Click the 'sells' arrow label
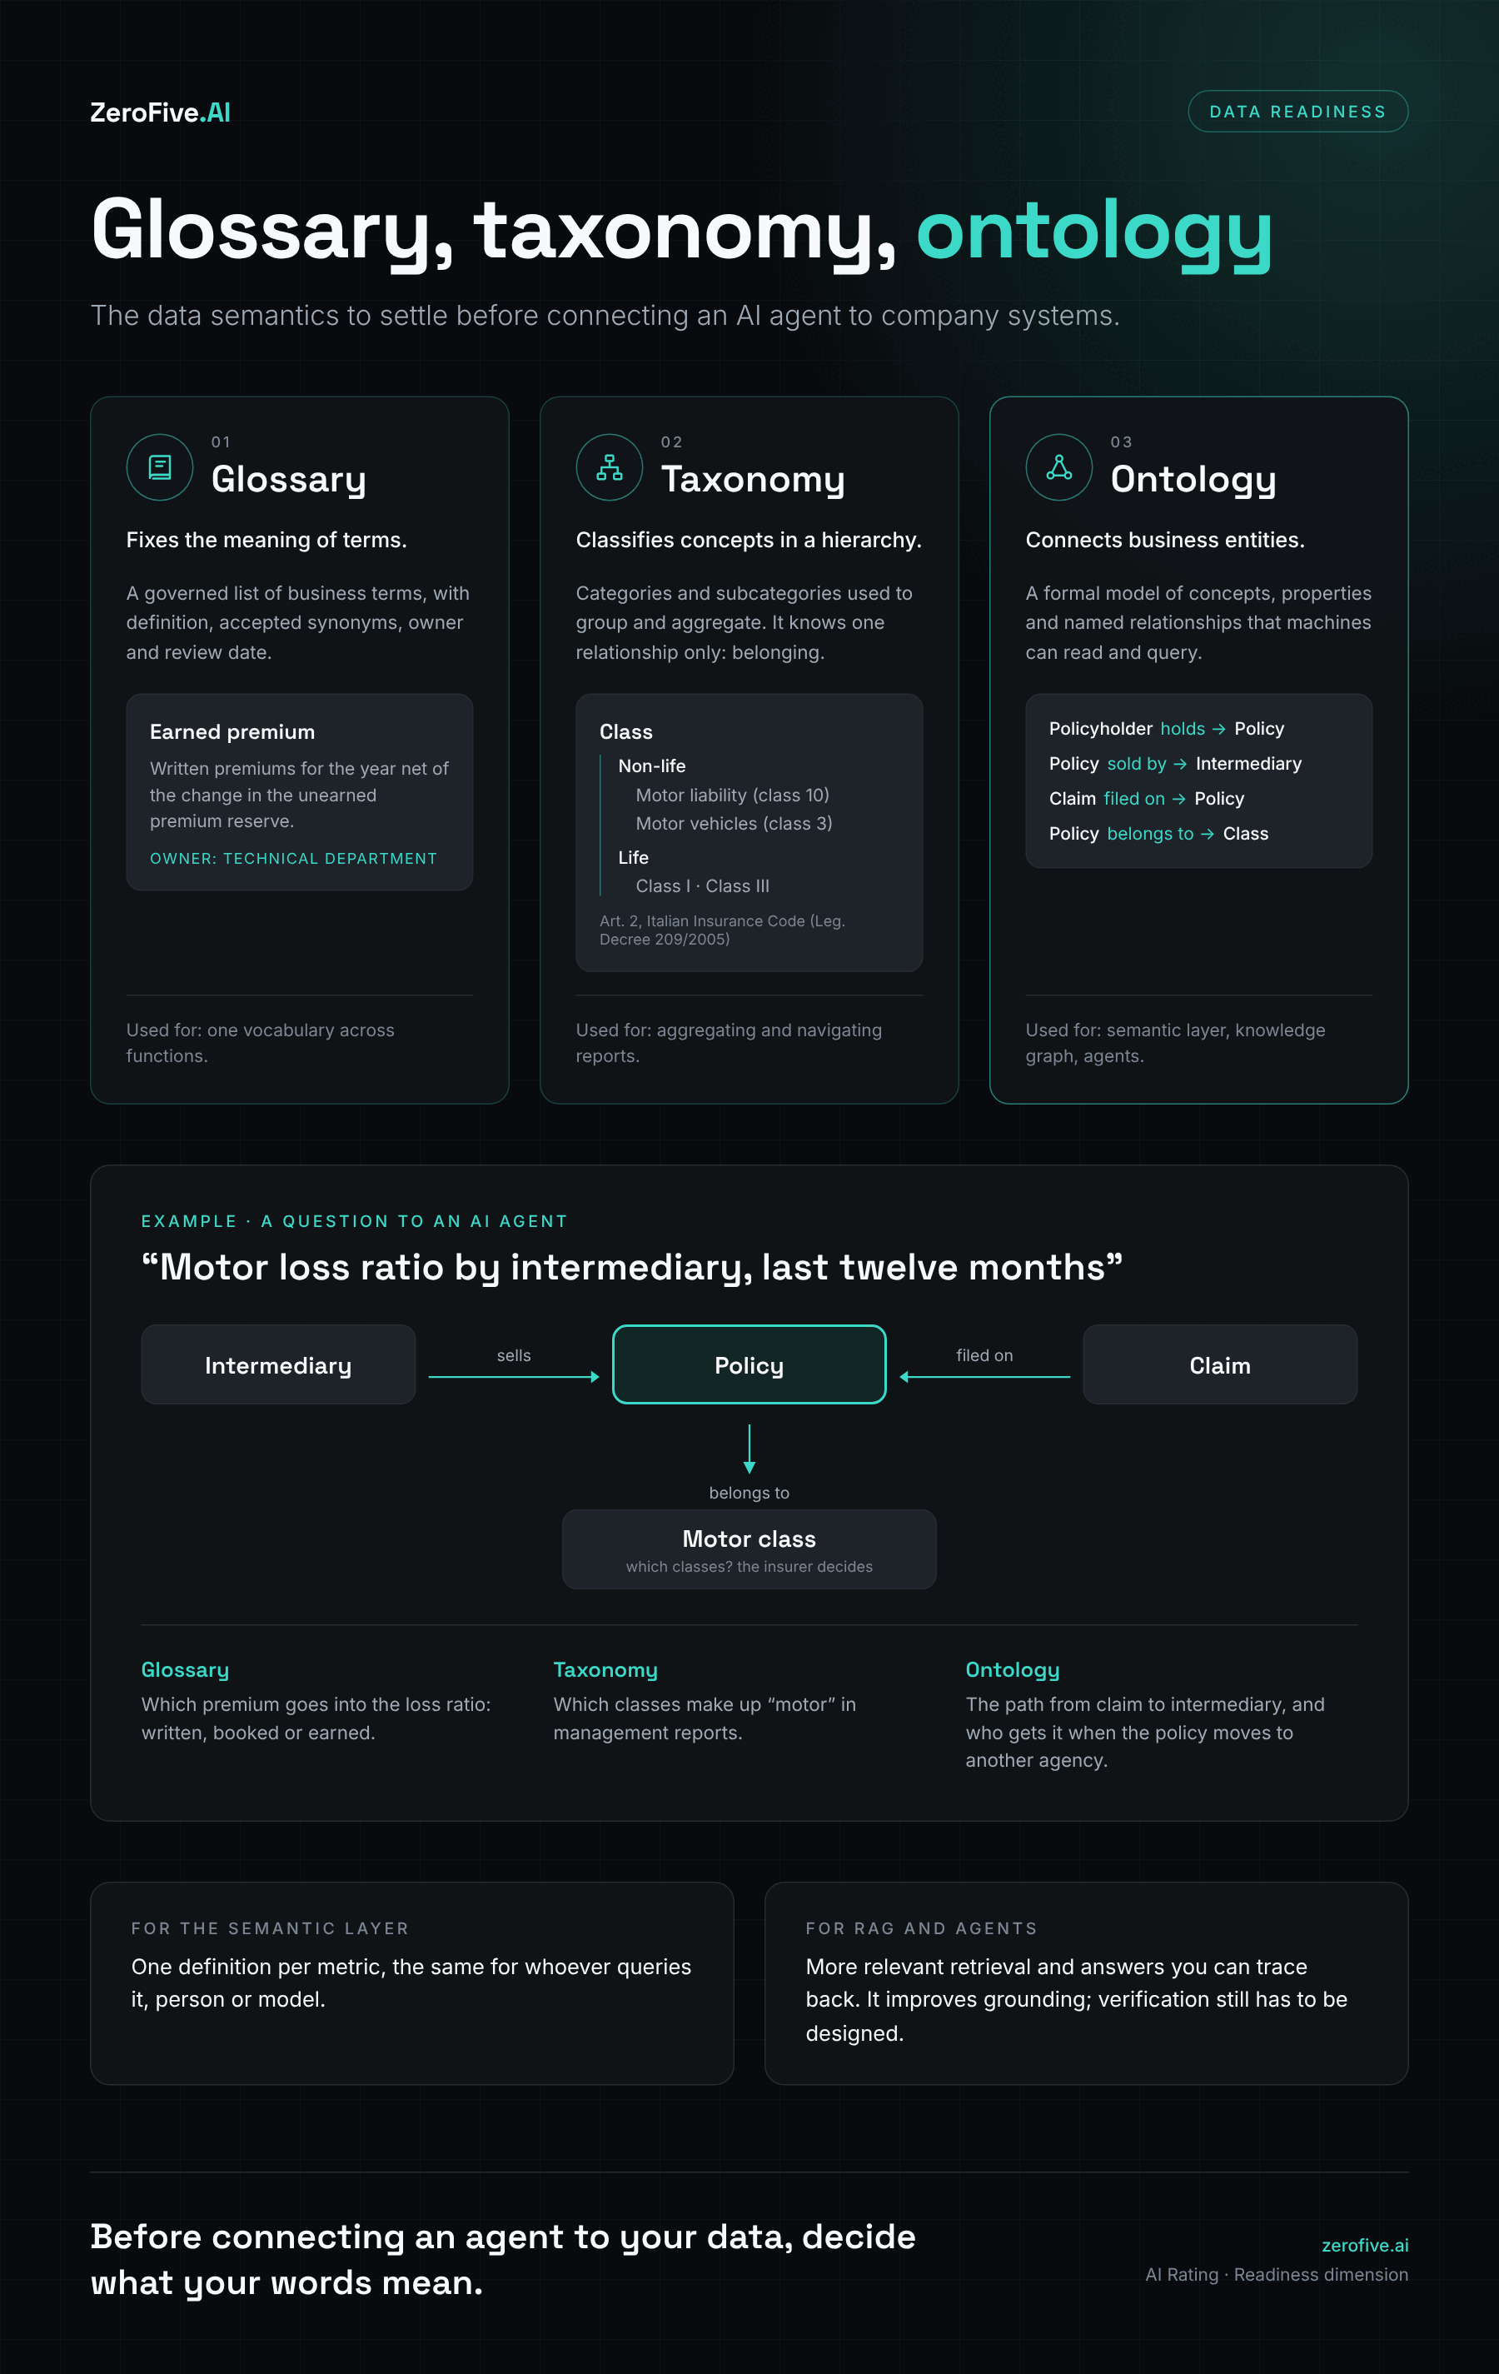The width and height of the screenshot is (1499, 2374). 514,1355
